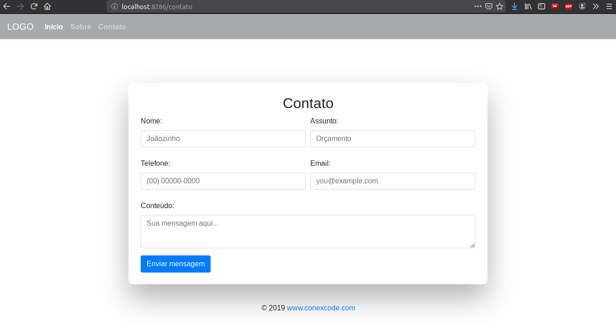Go back using the browser back arrow

coord(7,6)
